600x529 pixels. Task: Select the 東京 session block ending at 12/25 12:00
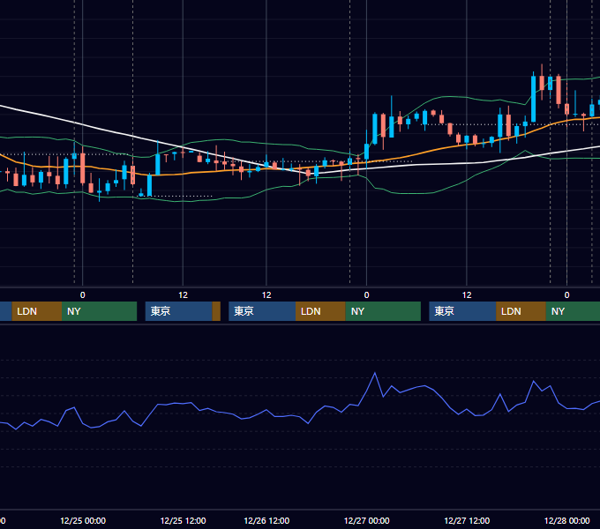pos(179,311)
